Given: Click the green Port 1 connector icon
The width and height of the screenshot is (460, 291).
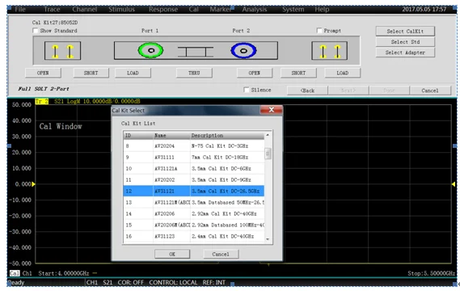Looking at the screenshot, I should 150,50.
